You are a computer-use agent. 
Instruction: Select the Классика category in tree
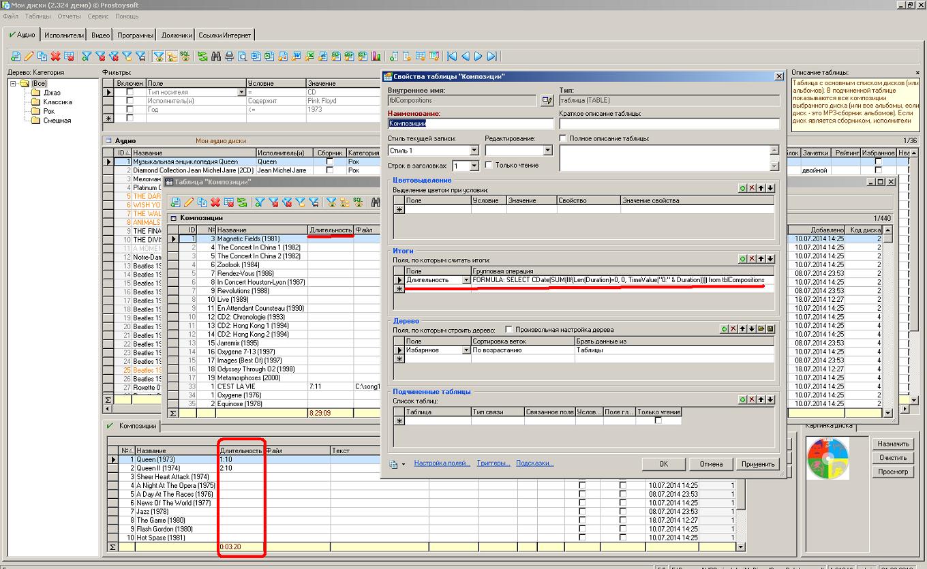tap(57, 102)
